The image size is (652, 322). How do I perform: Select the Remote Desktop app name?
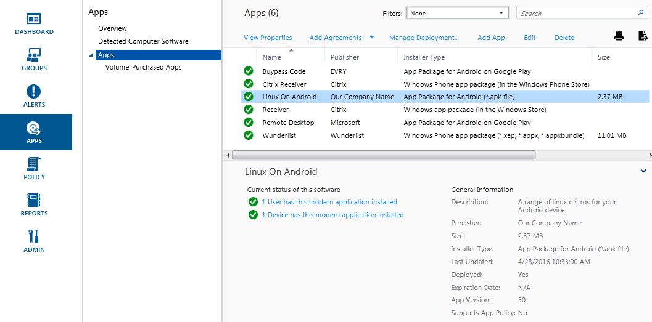pos(288,123)
